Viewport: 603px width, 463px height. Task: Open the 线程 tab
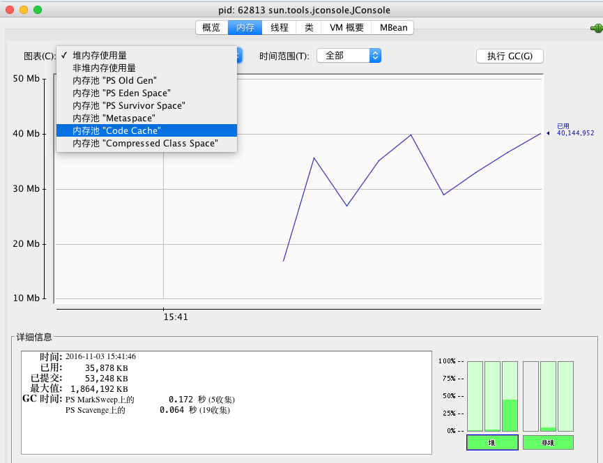click(280, 28)
